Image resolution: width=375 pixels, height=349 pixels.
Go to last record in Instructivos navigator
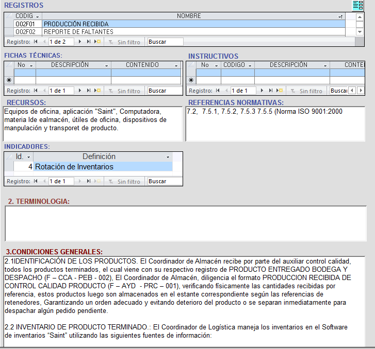(x=271, y=91)
